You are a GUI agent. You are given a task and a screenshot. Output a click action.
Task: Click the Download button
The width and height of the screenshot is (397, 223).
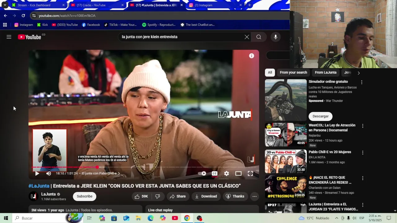click(206, 196)
